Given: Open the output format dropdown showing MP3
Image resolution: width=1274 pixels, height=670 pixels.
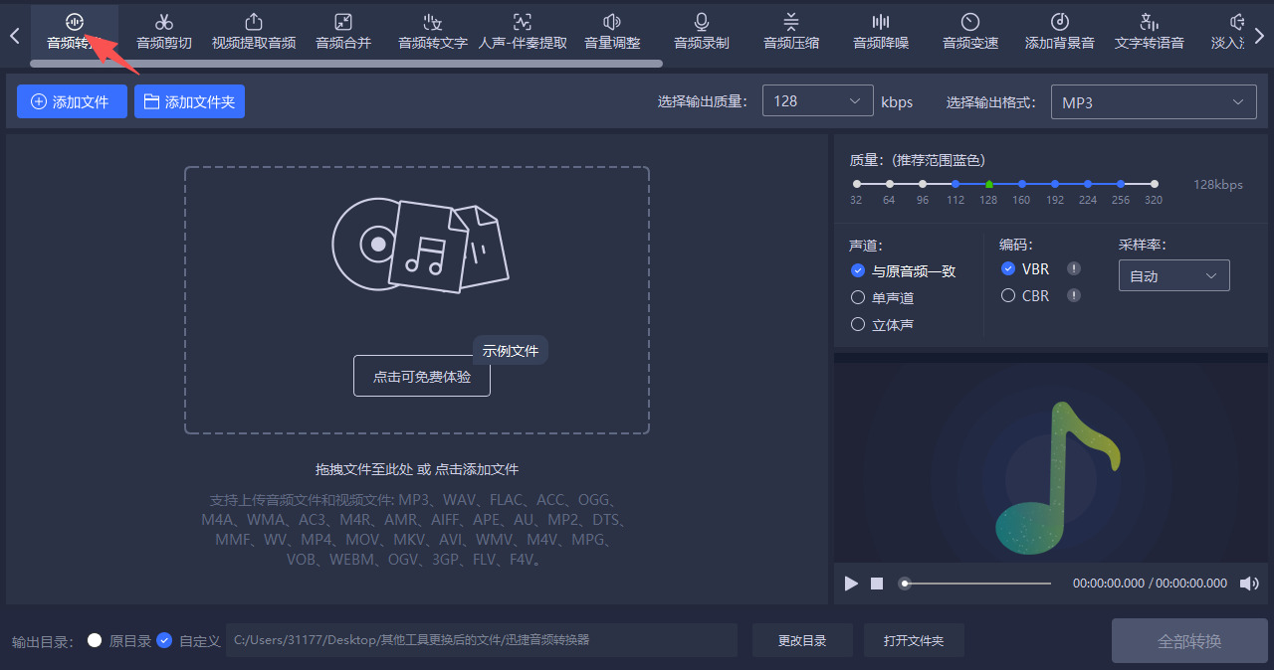Looking at the screenshot, I should [1153, 101].
